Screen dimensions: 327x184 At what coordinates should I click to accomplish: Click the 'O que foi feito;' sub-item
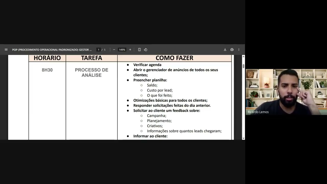[160, 95]
